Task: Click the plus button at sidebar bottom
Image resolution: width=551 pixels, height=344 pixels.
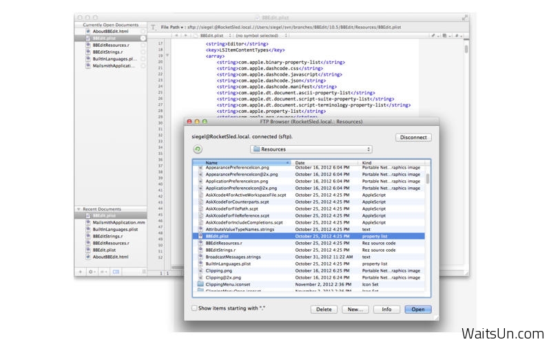Action: (80, 272)
